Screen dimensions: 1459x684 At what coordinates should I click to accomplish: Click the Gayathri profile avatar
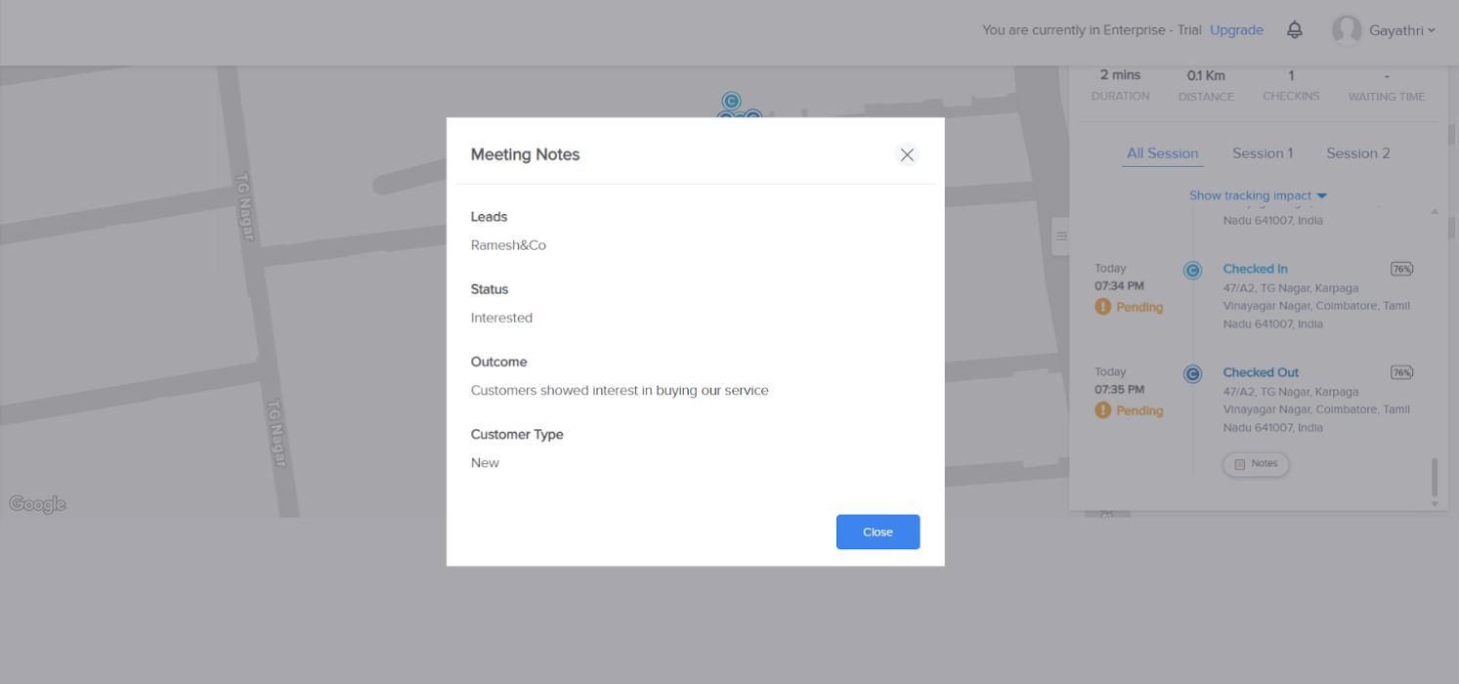(x=1347, y=30)
